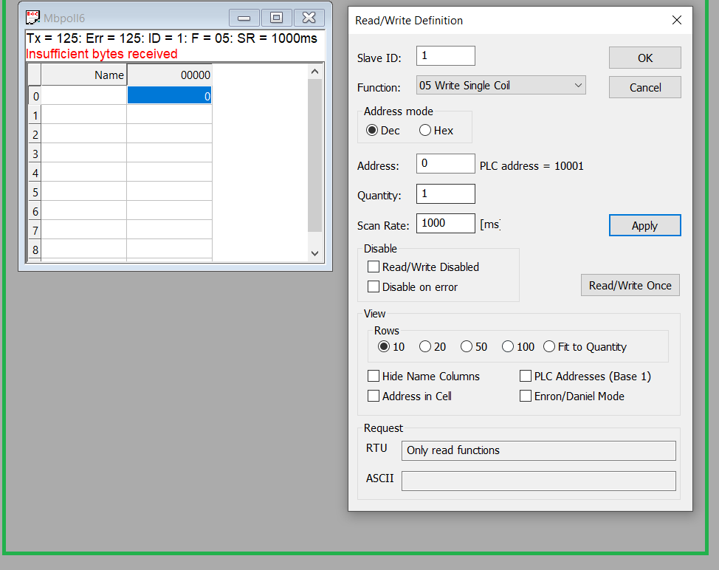Click the Mbpoll6 window document icon

(33, 17)
